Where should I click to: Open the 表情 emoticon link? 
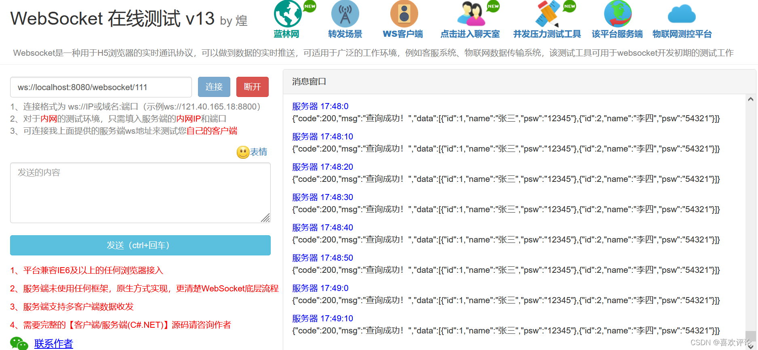coord(259,152)
